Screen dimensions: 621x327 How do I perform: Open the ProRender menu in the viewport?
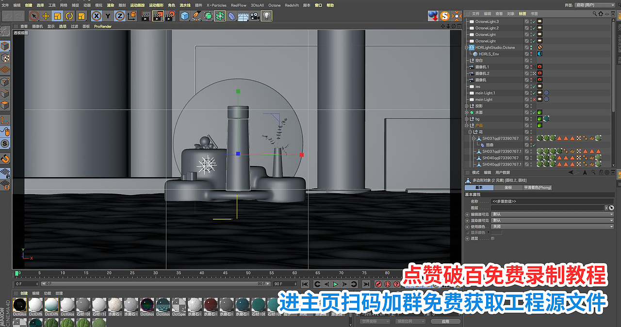click(102, 26)
